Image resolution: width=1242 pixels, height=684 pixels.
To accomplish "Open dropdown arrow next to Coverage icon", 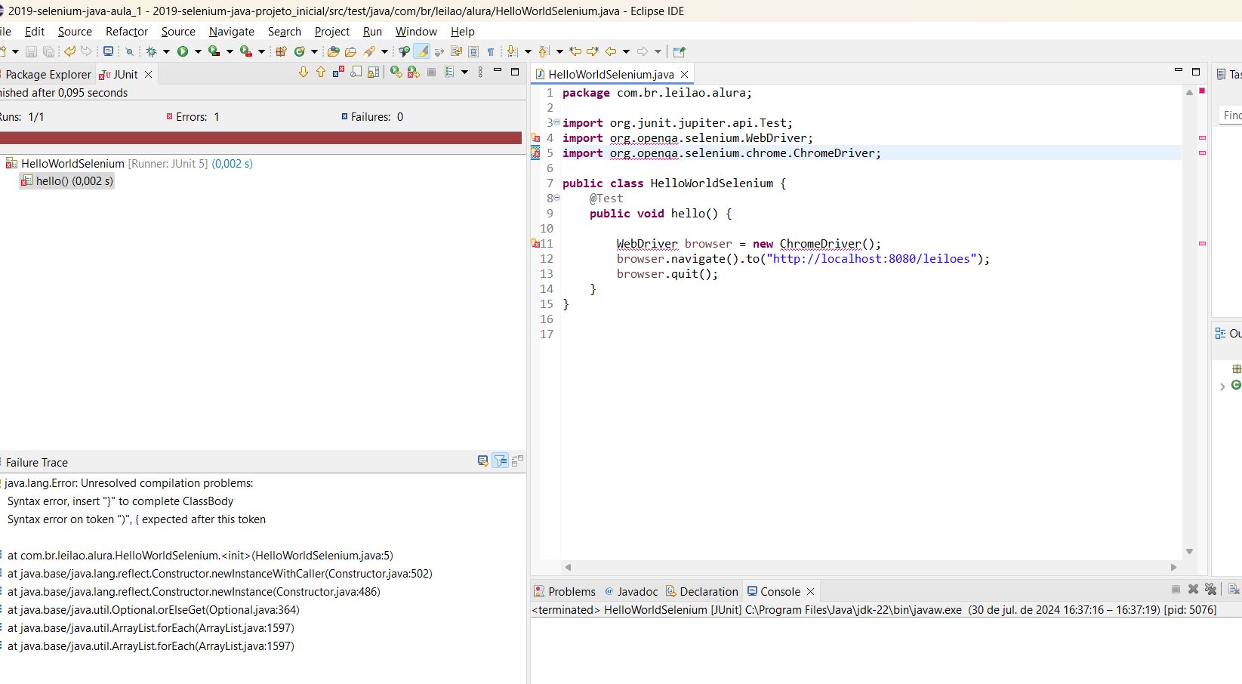I will 230,51.
